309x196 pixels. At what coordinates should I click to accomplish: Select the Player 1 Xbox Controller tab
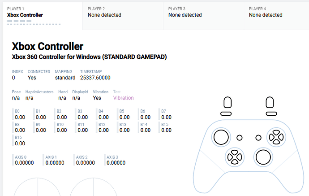43,16
